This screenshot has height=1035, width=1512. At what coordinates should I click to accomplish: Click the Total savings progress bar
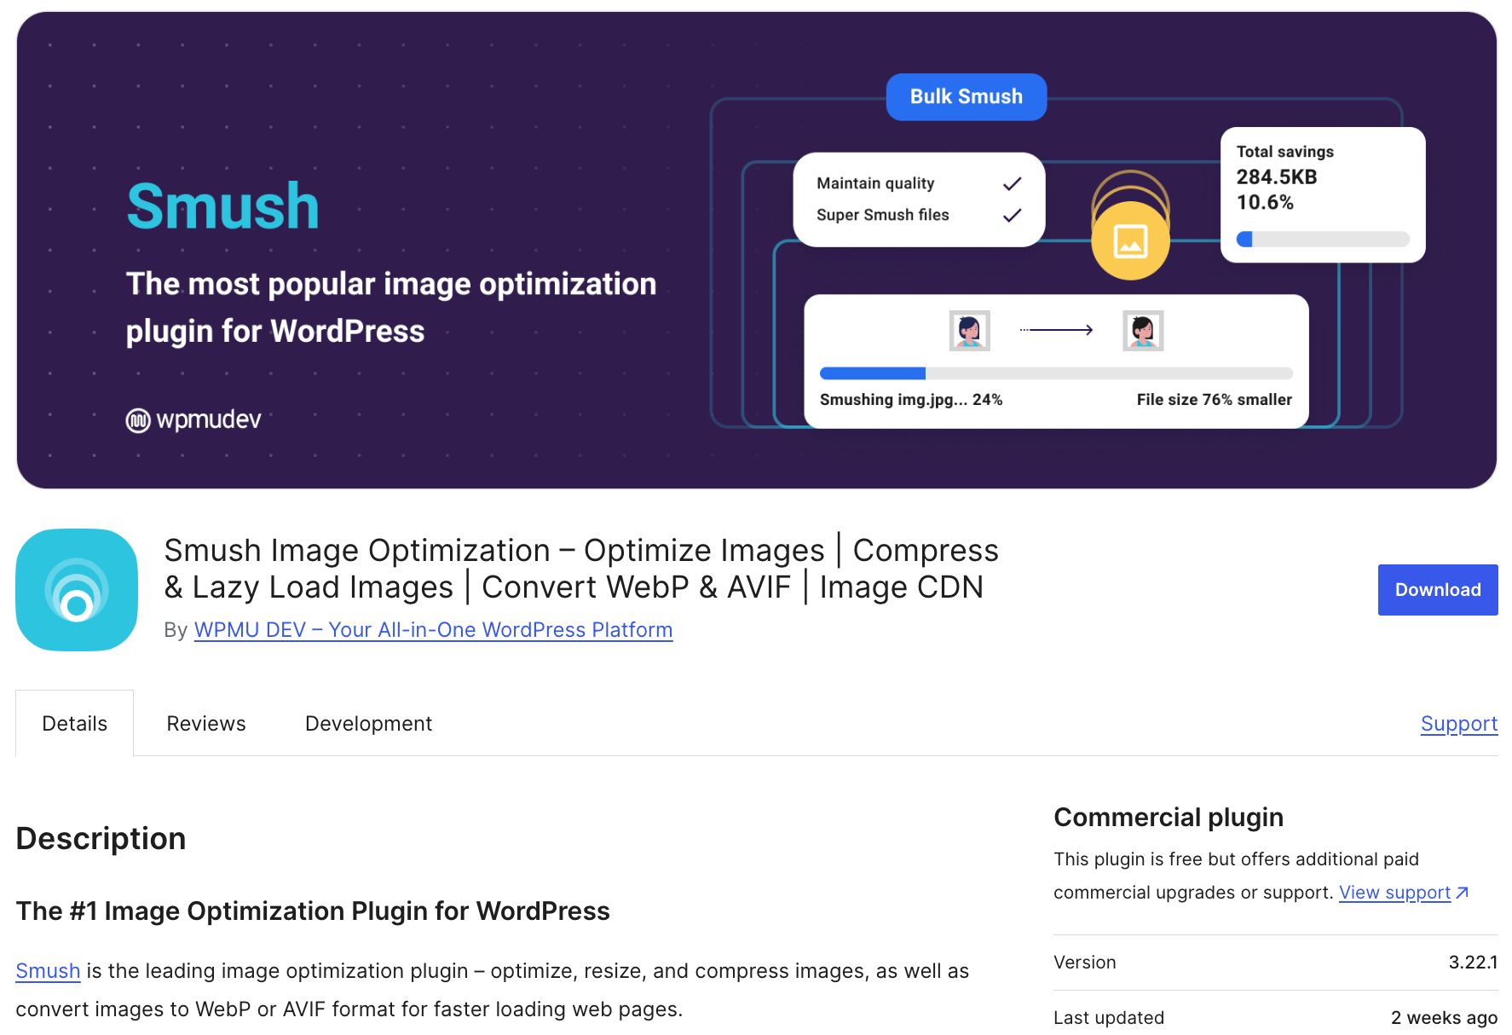pyautogui.click(x=1322, y=240)
